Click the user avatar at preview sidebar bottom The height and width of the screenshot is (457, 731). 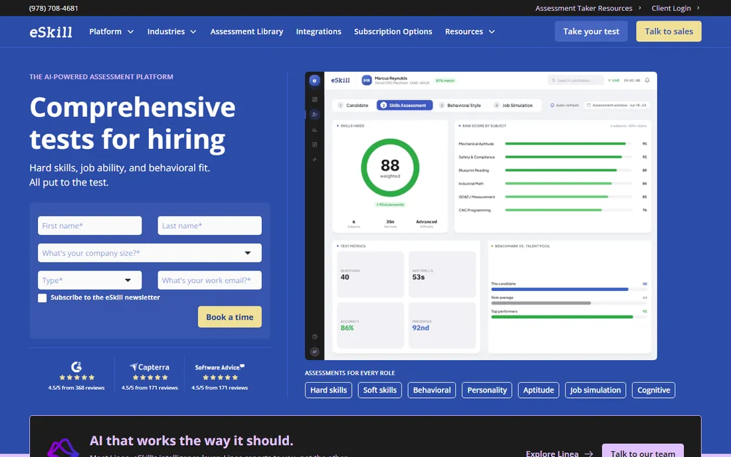315,352
